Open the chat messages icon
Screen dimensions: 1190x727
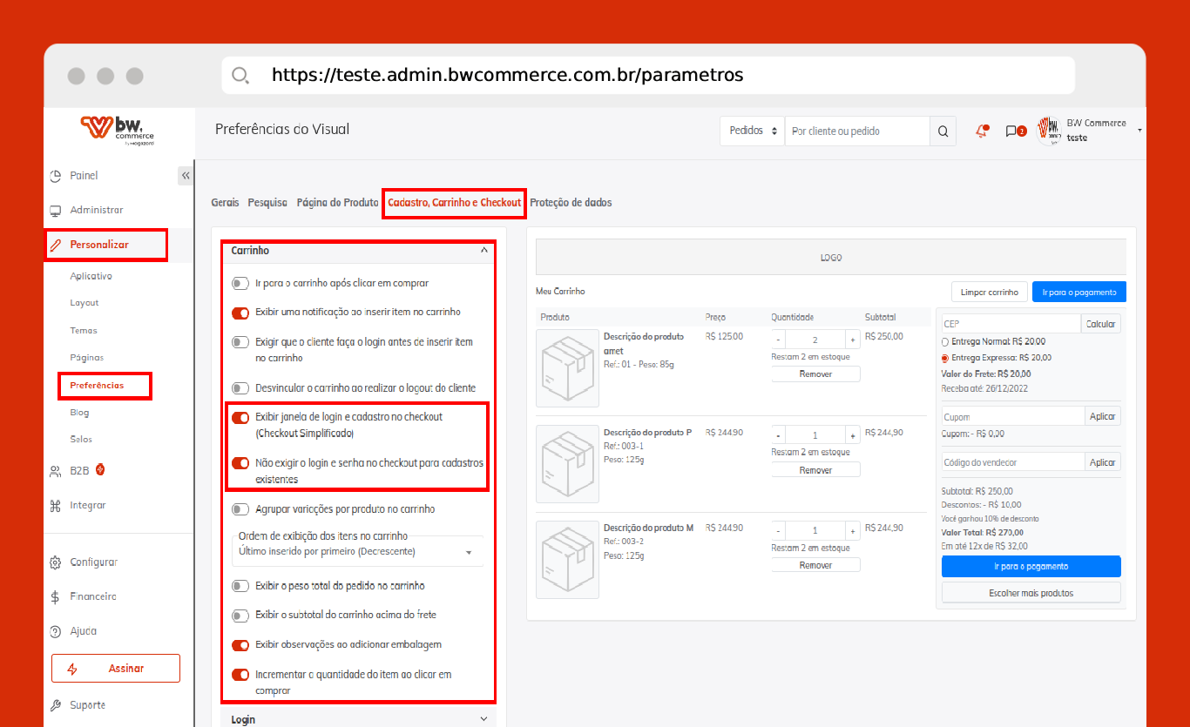[1011, 131]
